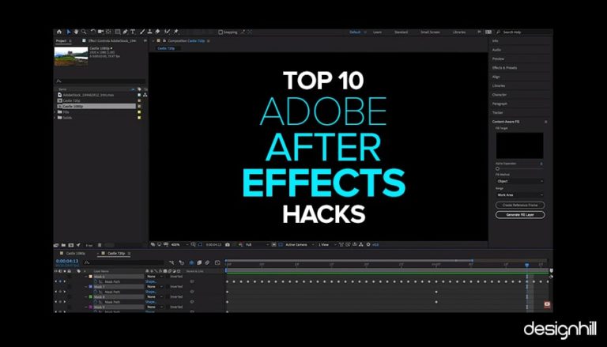Adjust the Alpha Expansion slider handle
This screenshot has height=347, width=607.
coord(497,168)
